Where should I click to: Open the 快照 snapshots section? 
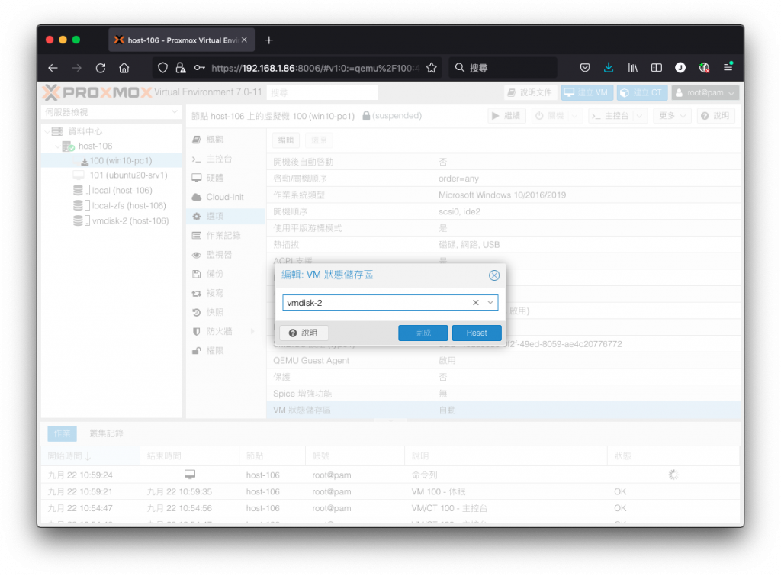pyautogui.click(x=225, y=312)
